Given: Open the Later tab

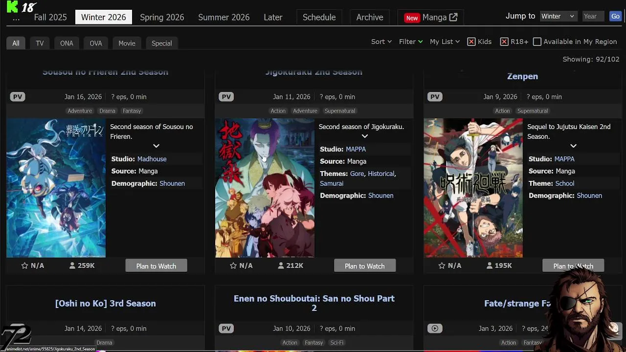Looking at the screenshot, I should pos(273,17).
